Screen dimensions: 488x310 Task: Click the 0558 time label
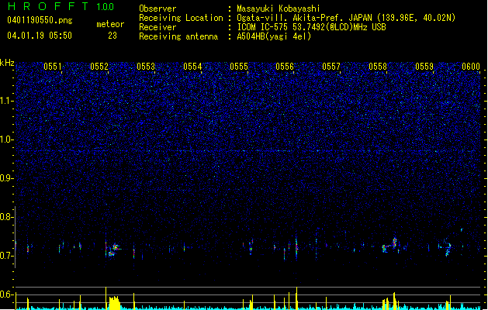378,67
